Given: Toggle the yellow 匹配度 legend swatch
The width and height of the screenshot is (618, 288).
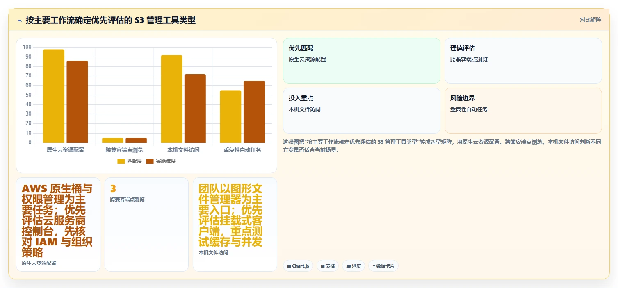Looking at the screenshot, I should tap(121, 161).
